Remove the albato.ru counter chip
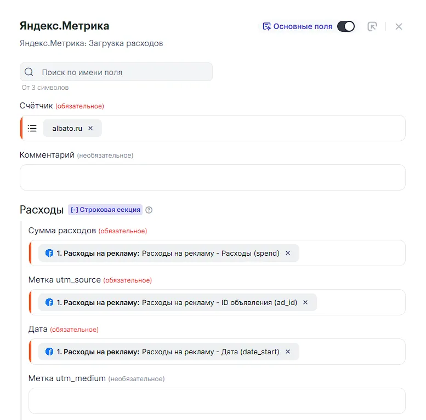 [x=90, y=128]
